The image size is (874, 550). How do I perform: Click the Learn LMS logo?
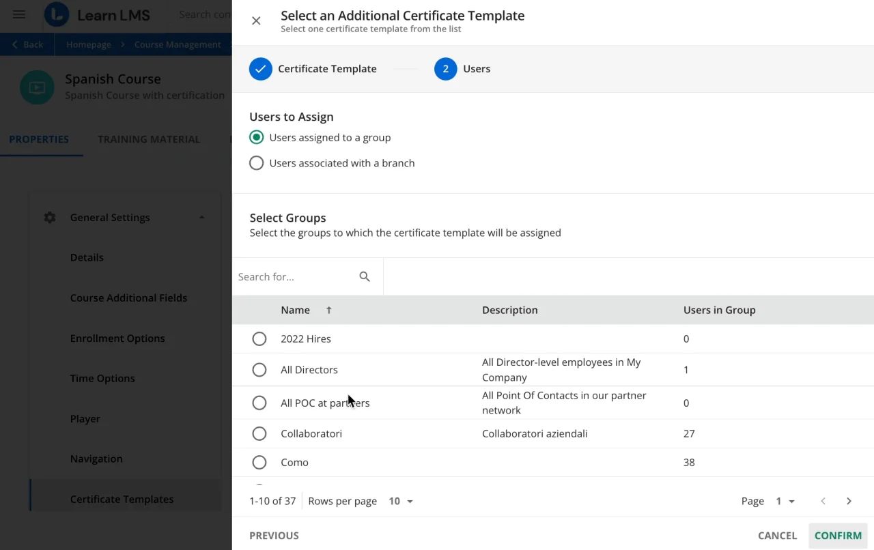coord(57,14)
